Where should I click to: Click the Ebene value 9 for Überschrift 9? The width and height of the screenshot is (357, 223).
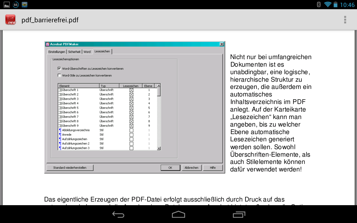click(x=149, y=126)
